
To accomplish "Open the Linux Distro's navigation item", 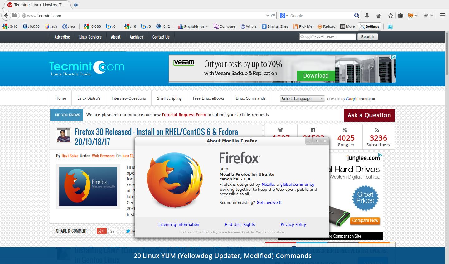I will [x=89, y=98].
